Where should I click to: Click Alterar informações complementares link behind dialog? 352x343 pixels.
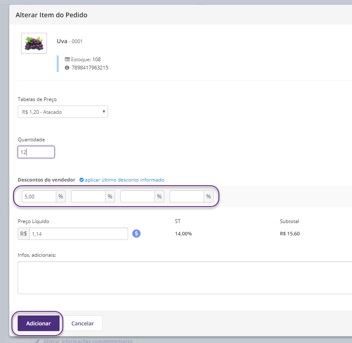click(88, 341)
